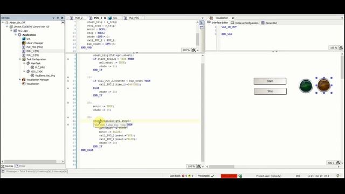345x194 pixels.
Task: Switch declaration to tabular view icon
Action: coord(202,27)
